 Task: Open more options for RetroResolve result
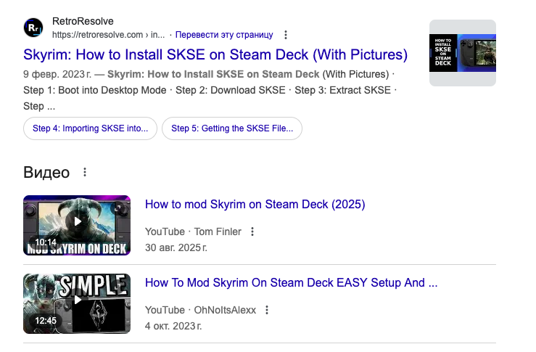(286, 35)
